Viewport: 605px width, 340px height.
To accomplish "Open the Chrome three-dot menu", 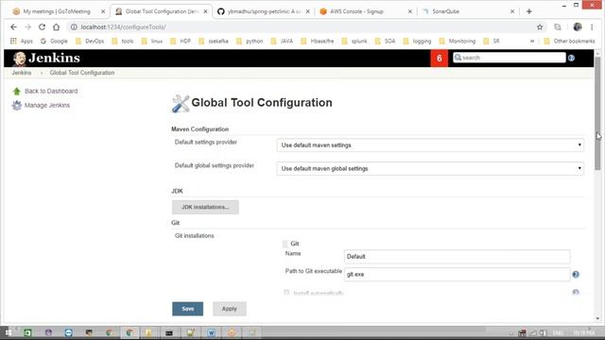I will coord(592,27).
